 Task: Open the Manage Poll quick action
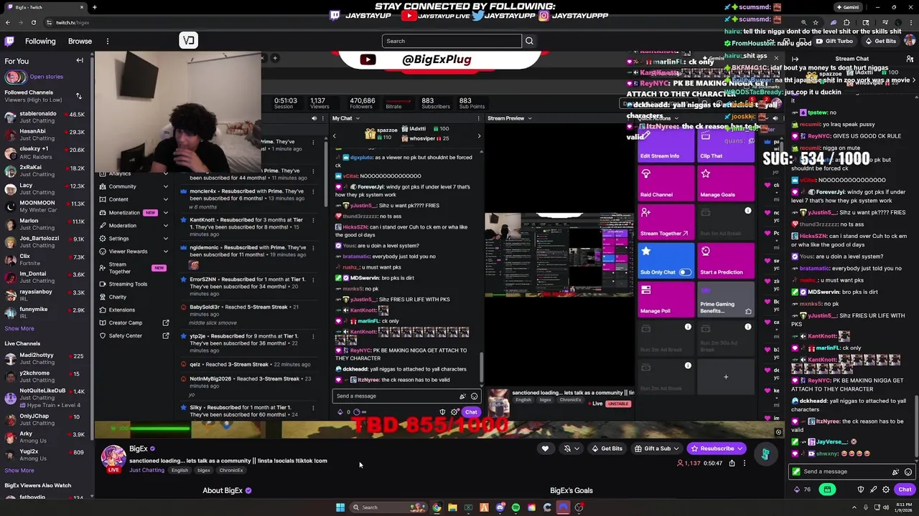pos(666,300)
